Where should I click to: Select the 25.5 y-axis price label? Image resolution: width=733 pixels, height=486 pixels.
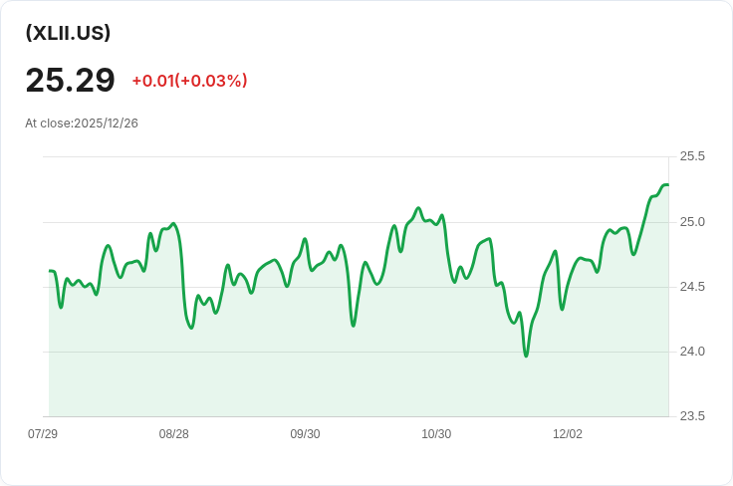692,156
